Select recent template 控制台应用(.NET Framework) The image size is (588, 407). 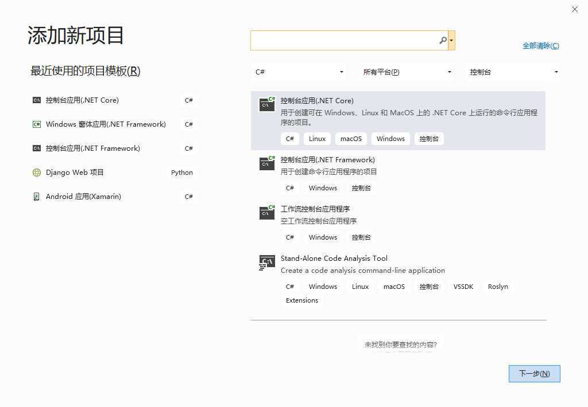[x=114, y=148]
